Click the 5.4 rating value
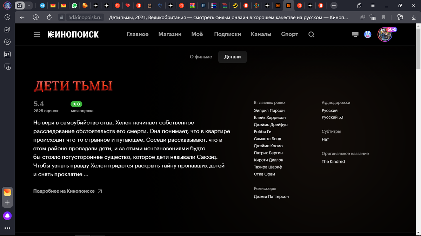Screen dimensions: 421x236 pyautogui.click(x=39, y=104)
